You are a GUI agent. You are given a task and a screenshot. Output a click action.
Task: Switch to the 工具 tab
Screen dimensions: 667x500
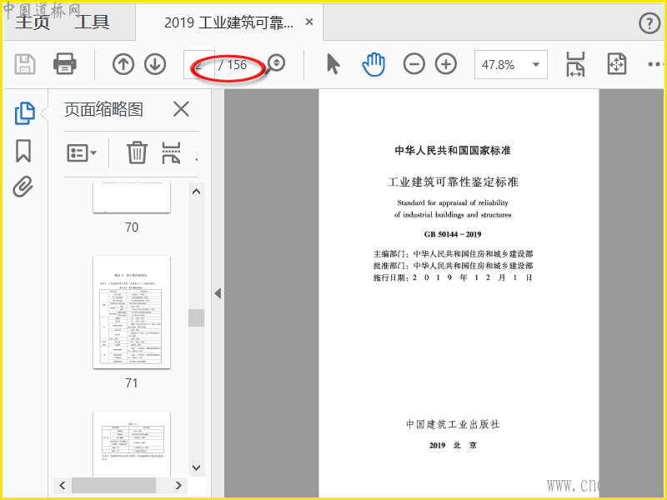[x=92, y=22]
